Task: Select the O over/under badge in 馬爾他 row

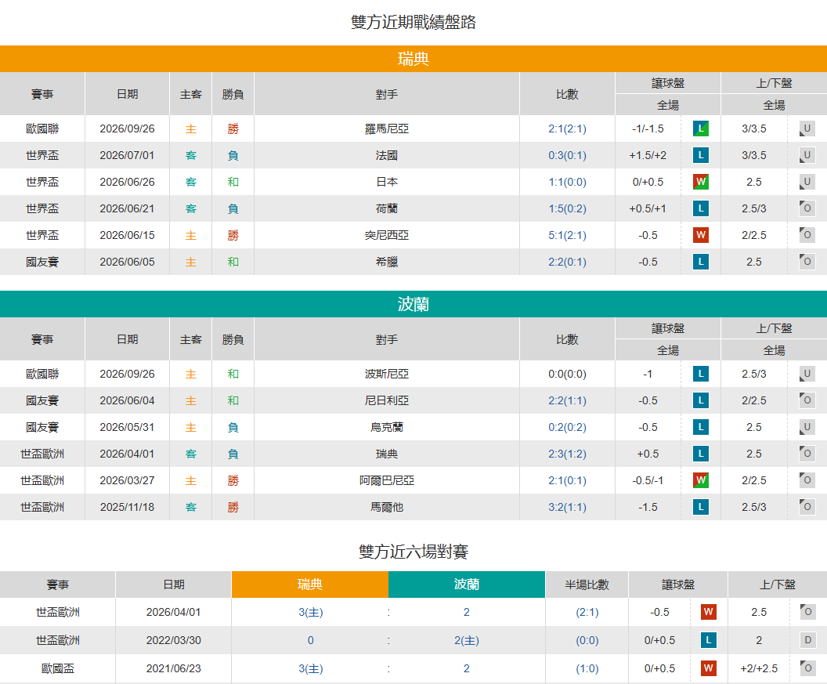Action: tap(807, 507)
